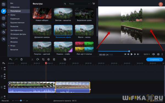
Task: Jump to the next clip
Action: (138, 54)
